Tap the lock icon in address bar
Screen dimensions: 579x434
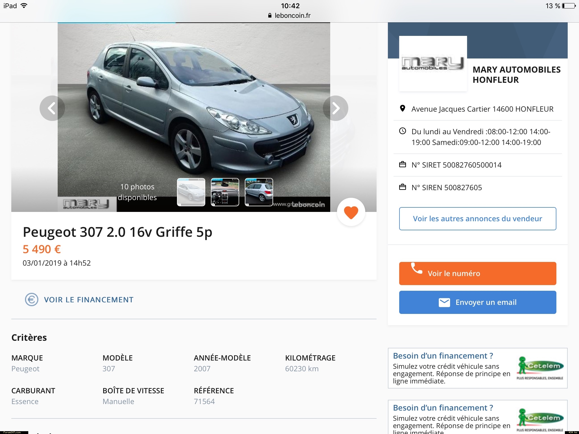point(270,16)
